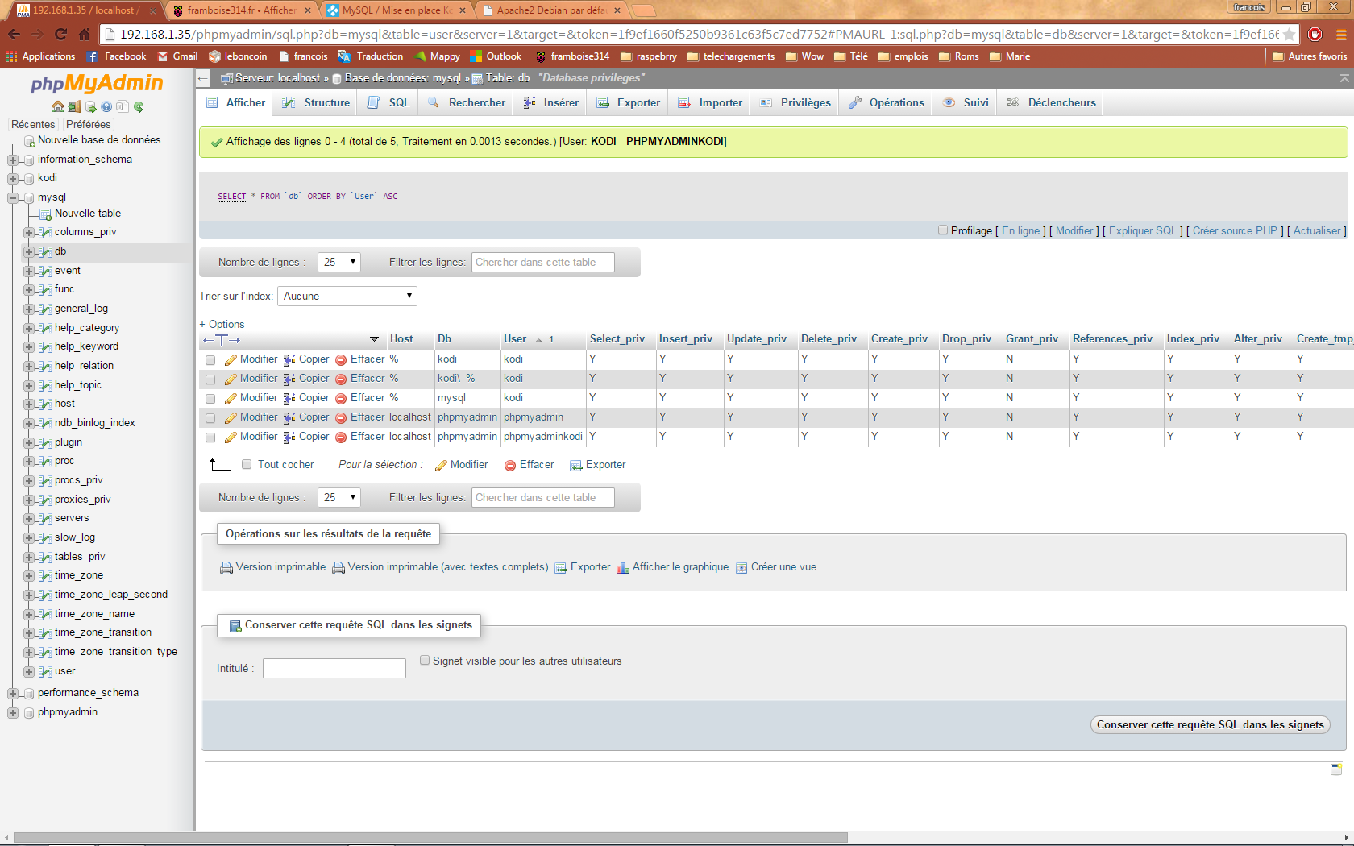Switch to Apache2 Debian browser tab
Image resolution: width=1354 pixels, height=846 pixels.
[x=551, y=10]
